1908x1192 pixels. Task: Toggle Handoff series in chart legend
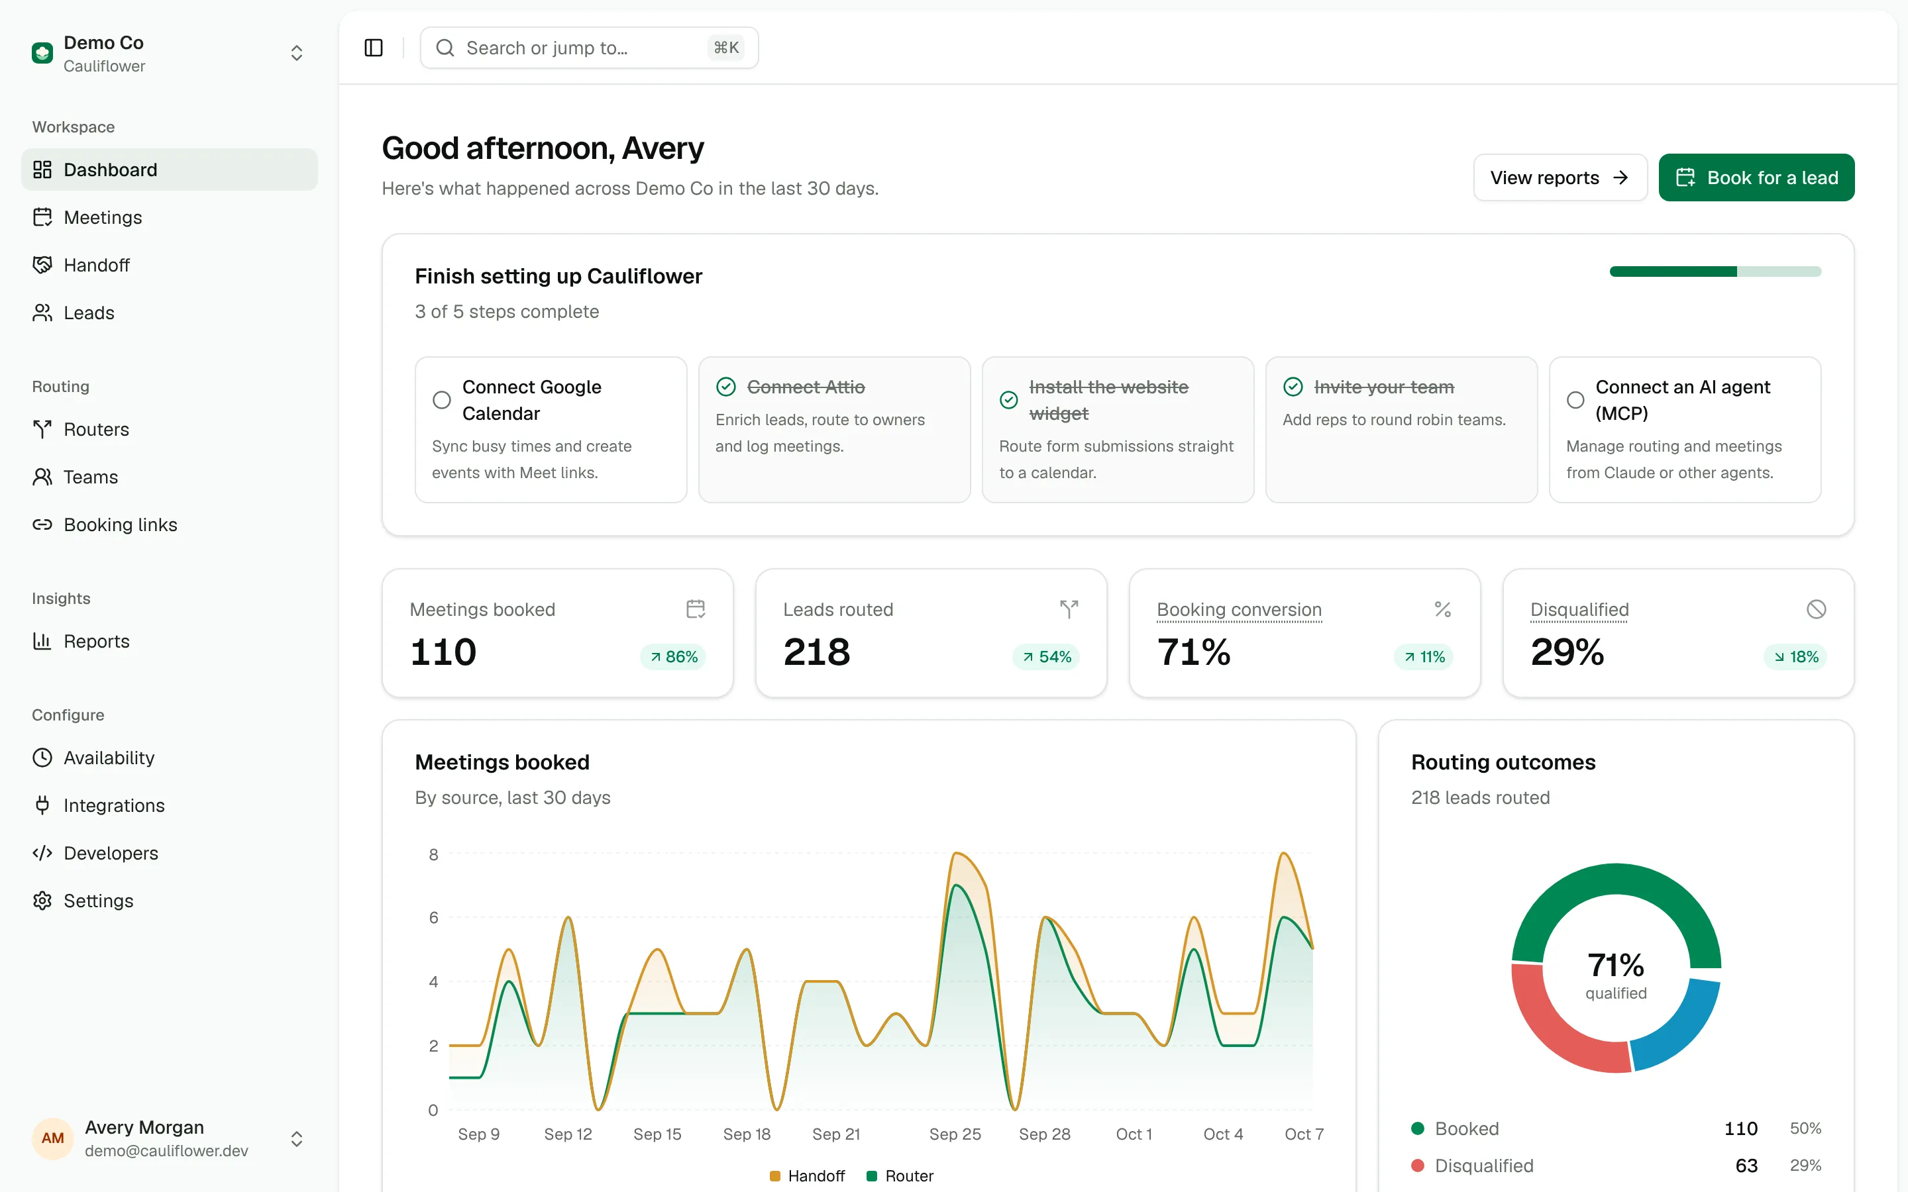pos(806,1175)
